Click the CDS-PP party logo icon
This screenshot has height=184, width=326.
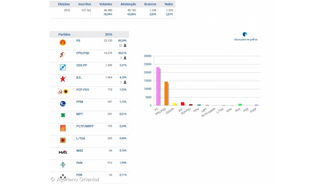63,67
